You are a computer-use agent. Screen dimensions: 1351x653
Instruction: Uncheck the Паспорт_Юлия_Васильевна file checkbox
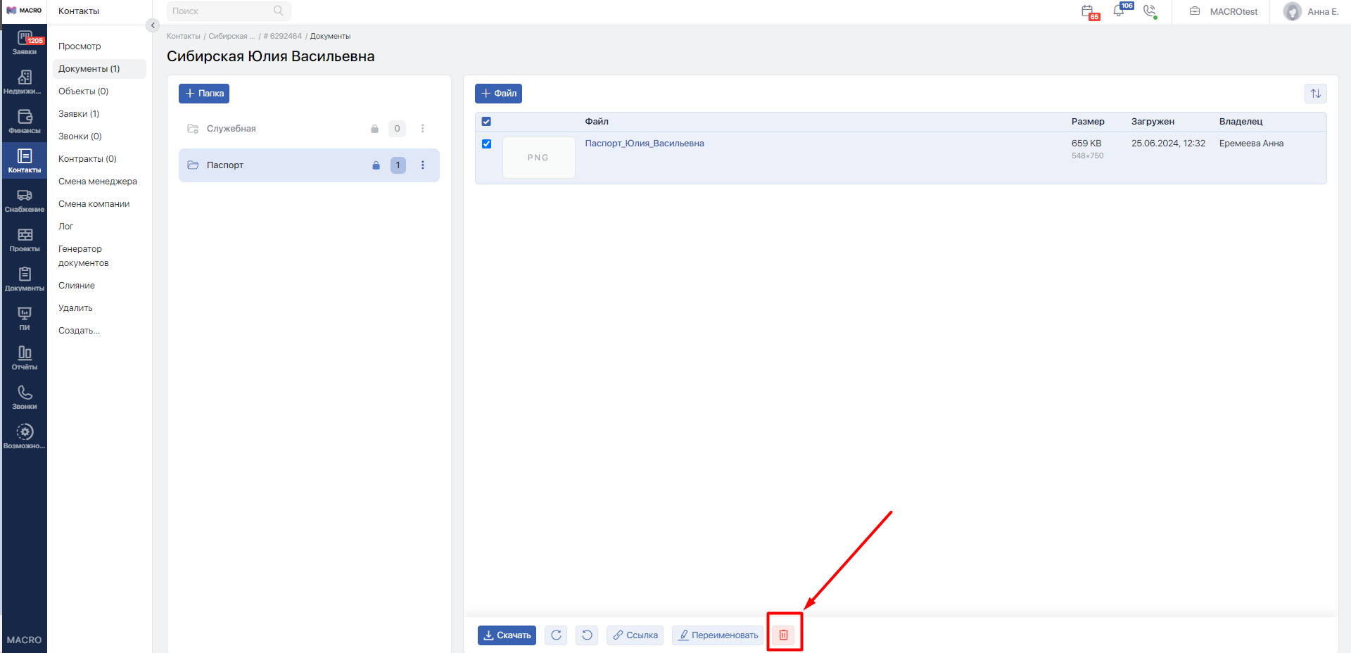486,144
